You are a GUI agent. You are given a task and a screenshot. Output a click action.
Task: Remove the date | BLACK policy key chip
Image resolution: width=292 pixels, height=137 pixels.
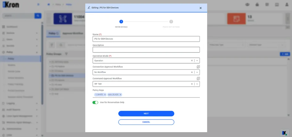(121, 95)
